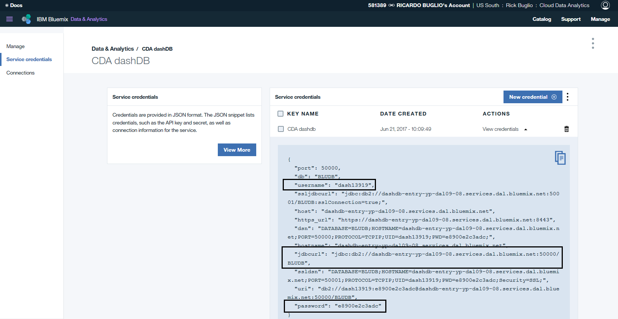Open the hamburger navigation menu
This screenshot has height=319, width=618.
[x=10, y=19]
